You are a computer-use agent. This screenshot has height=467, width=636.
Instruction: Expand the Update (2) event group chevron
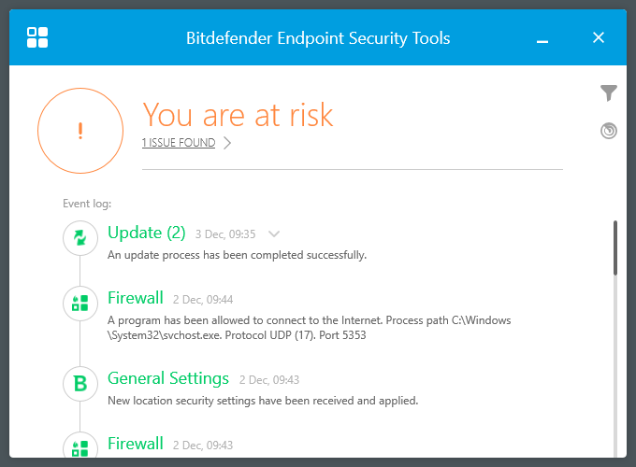[x=274, y=233]
